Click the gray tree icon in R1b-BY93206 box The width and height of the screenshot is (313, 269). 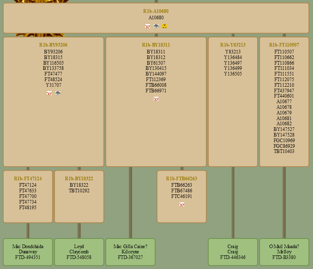pos(58,93)
